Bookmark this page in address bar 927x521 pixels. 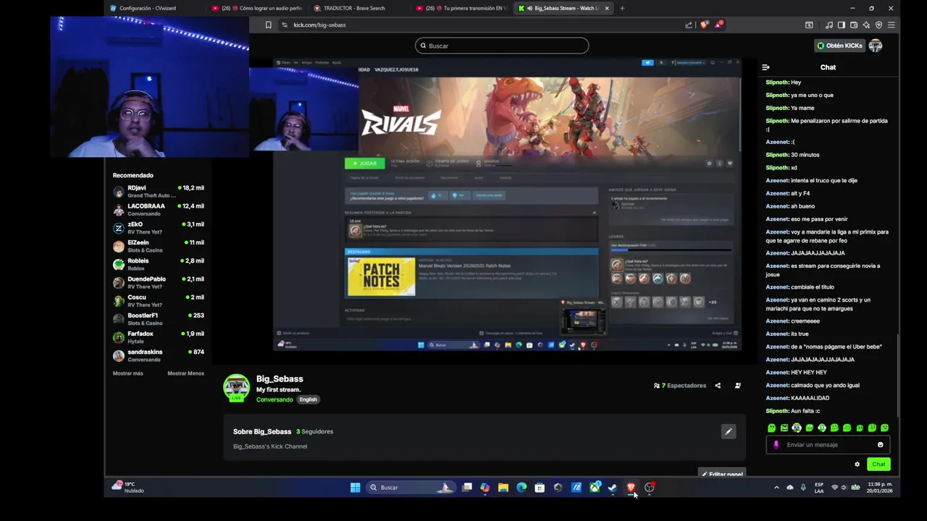(268, 25)
